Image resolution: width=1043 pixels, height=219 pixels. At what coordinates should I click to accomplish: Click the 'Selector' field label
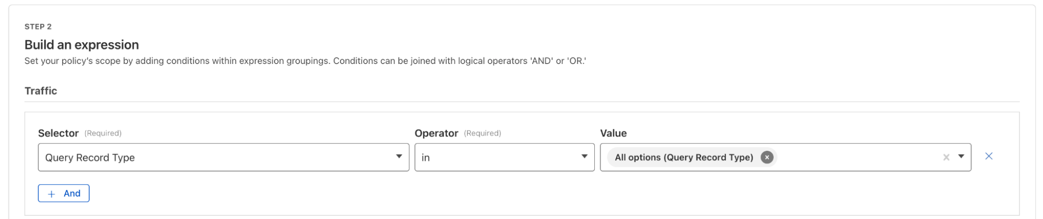pos(58,133)
